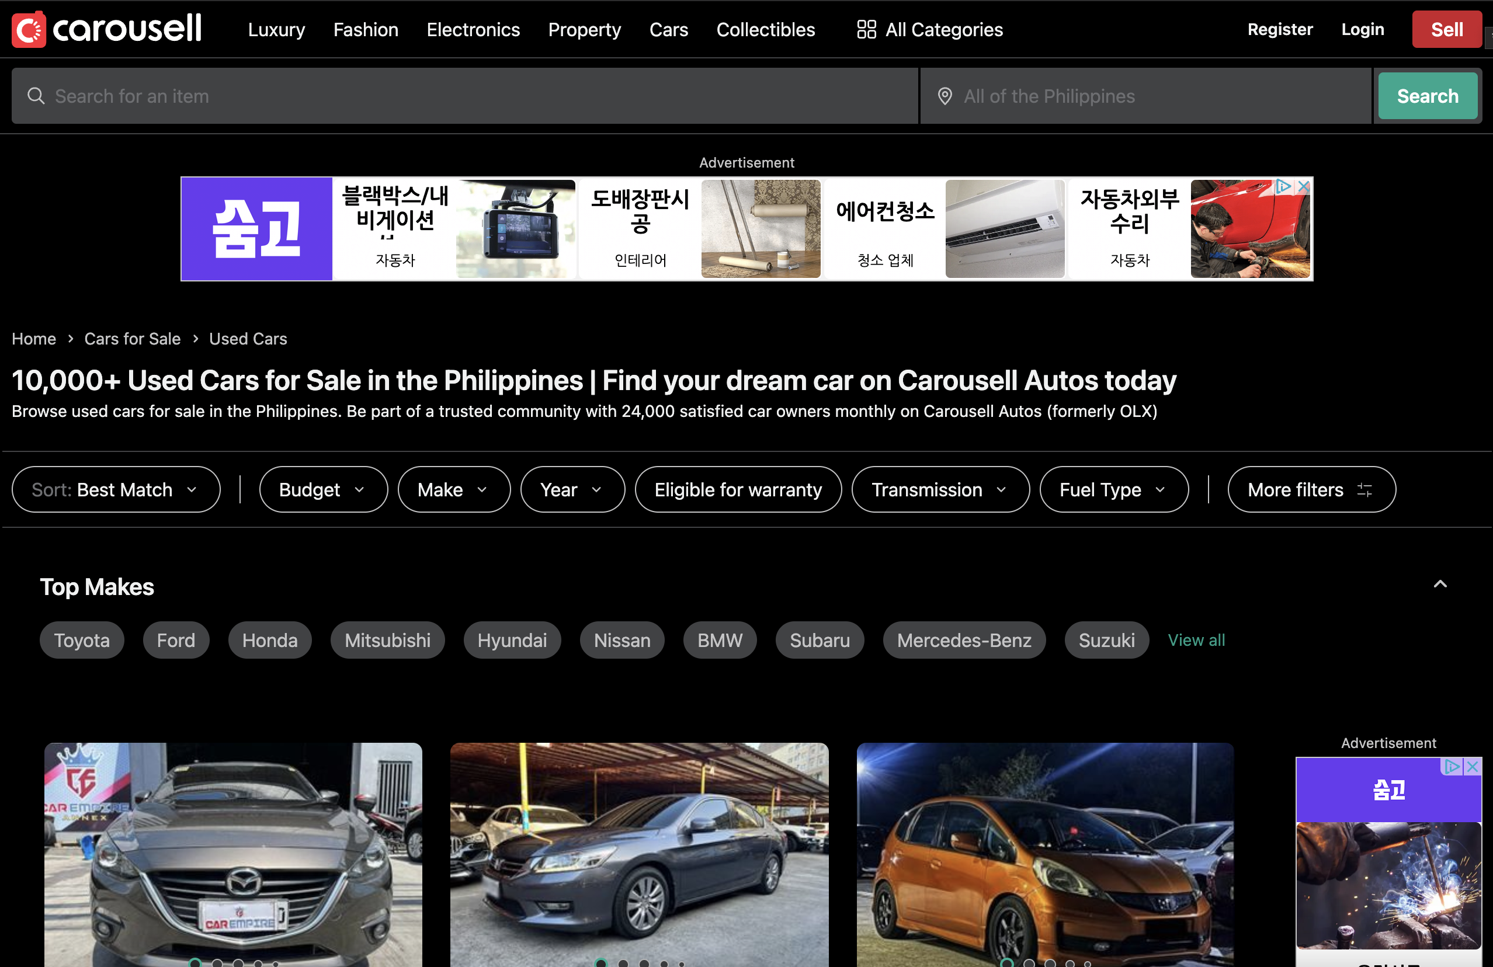Click the 에어컨청소 ad tile
Image resolution: width=1493 pixels, height=967 pixels.
tap(945, 229)
